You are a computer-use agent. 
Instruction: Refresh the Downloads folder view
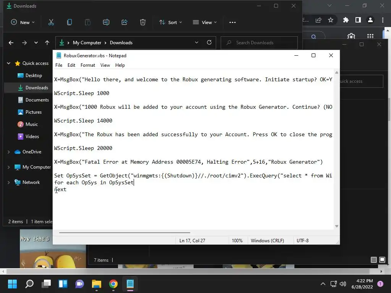(x=209, y=43)
